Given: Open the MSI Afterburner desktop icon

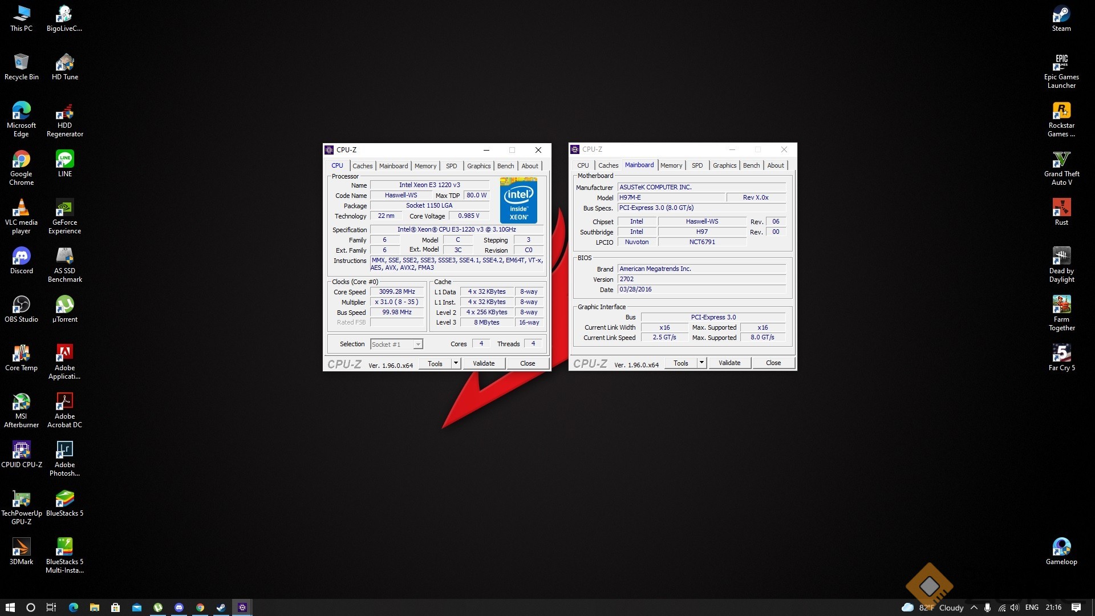Looking at the screenshot, I should pyautogui.click(x=21, y=402).
